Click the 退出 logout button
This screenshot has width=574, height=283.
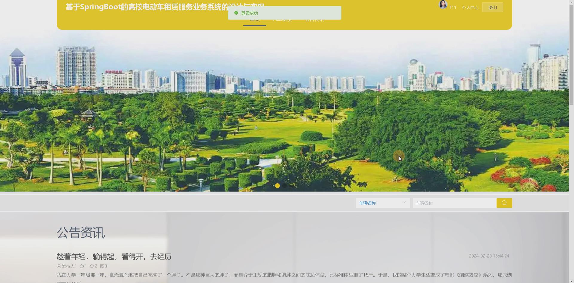pyautogui.click(x=492, y=7)
